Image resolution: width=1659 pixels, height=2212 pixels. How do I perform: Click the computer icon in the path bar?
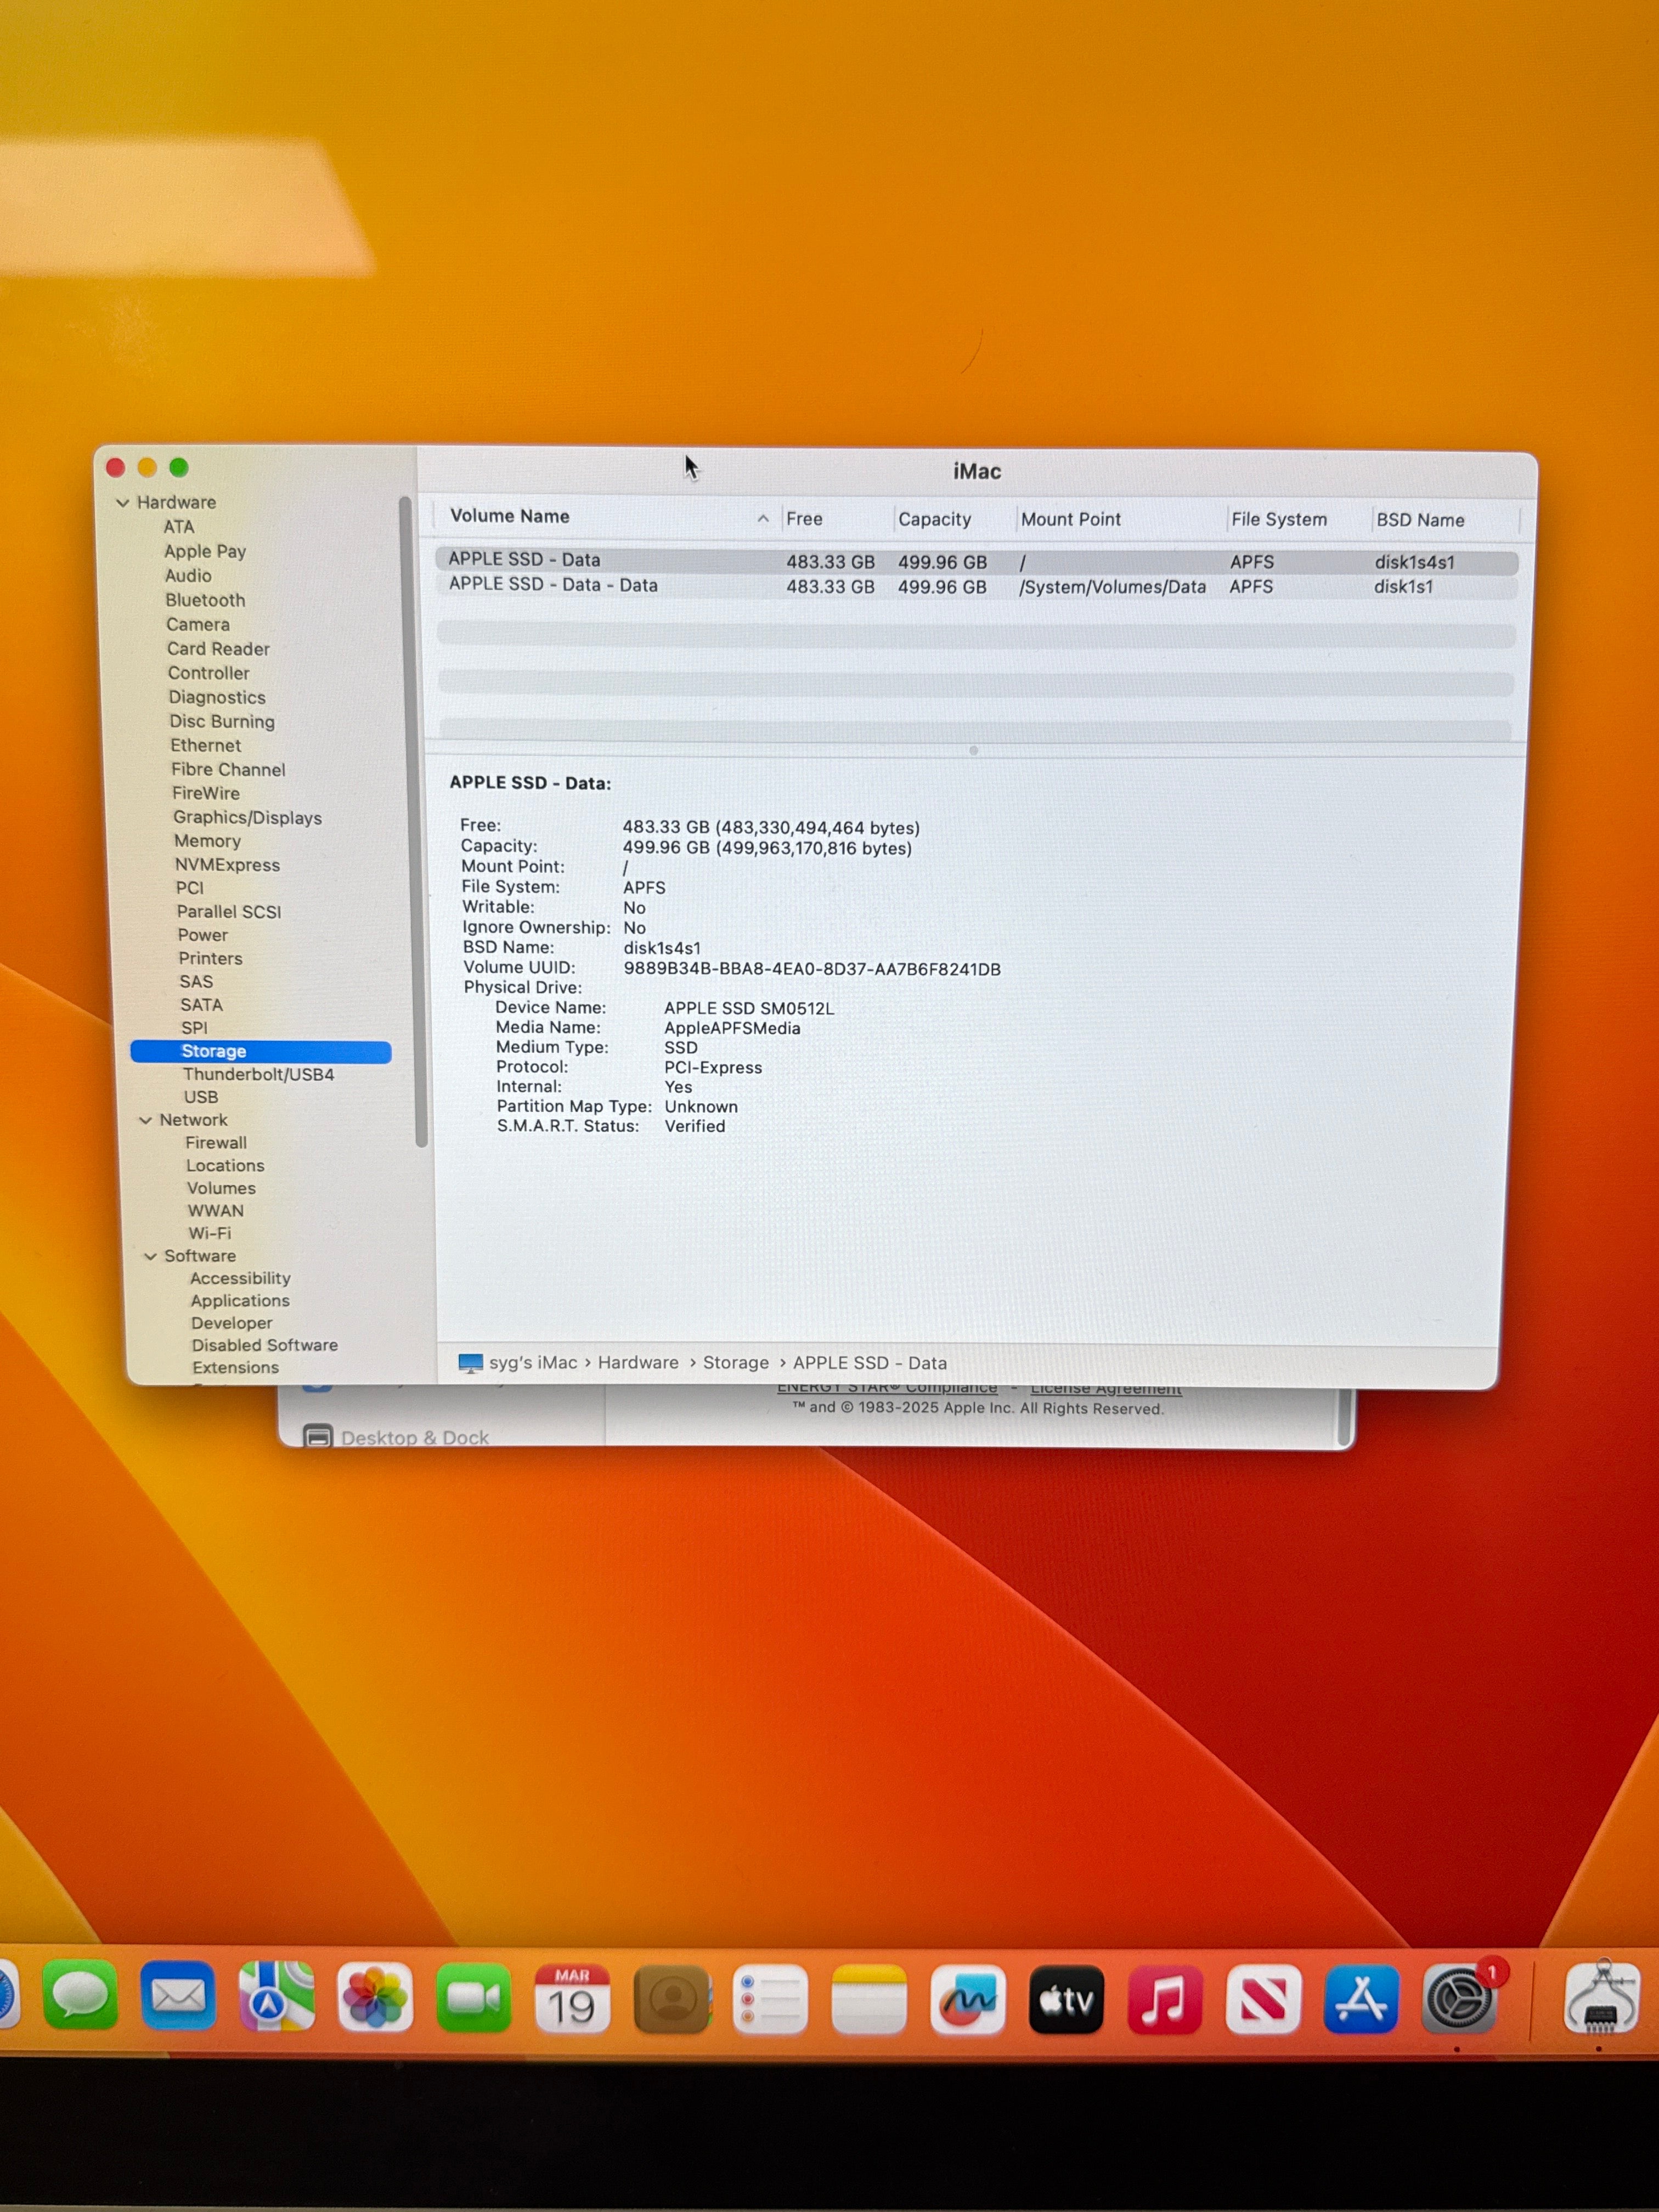pyautogui.click(x=470, y=1363)
